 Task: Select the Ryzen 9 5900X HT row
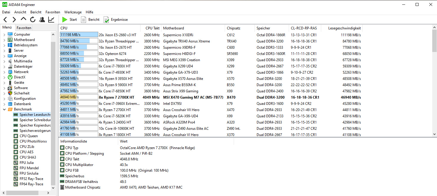(x=210, y=85)
